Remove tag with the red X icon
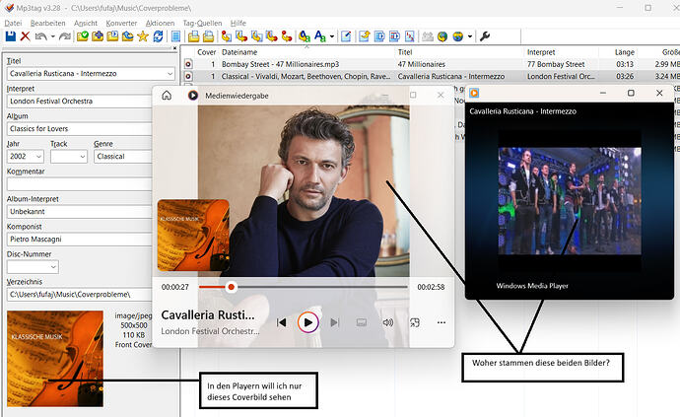680x417 pixels. pyautogui.click(x=26, y=36)
